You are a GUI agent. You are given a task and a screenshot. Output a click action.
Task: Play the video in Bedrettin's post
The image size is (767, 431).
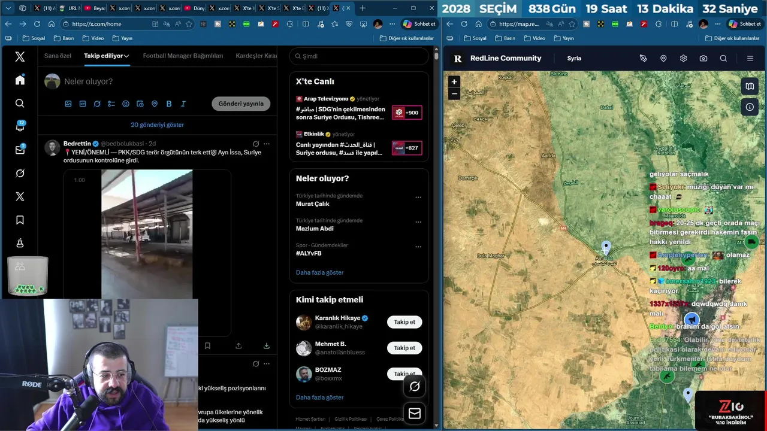[x=147, y=233]
